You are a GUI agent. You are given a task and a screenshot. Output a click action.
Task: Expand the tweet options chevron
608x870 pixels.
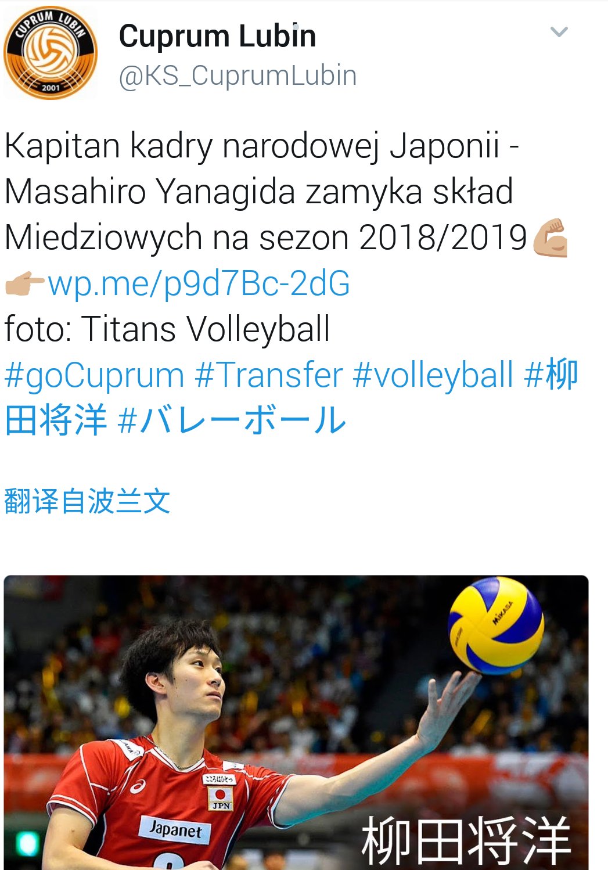559,32
